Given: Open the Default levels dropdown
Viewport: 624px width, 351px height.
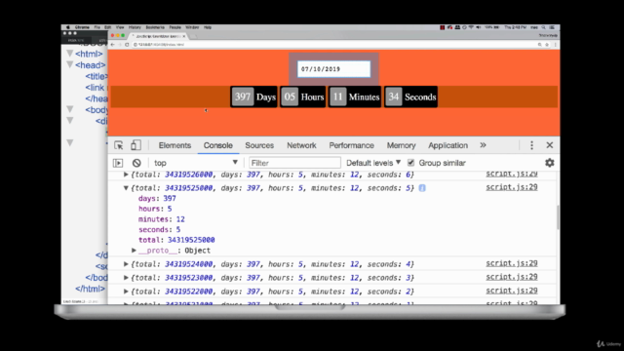Looking at the screenshot, I should point(373,163).
